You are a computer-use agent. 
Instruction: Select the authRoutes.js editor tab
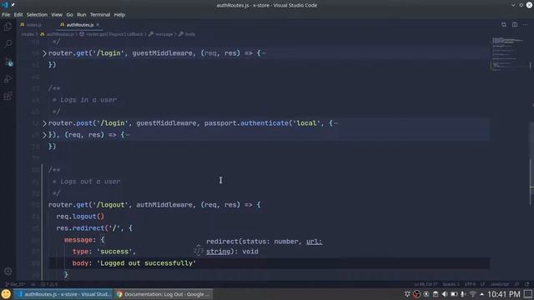pos(79,25)
